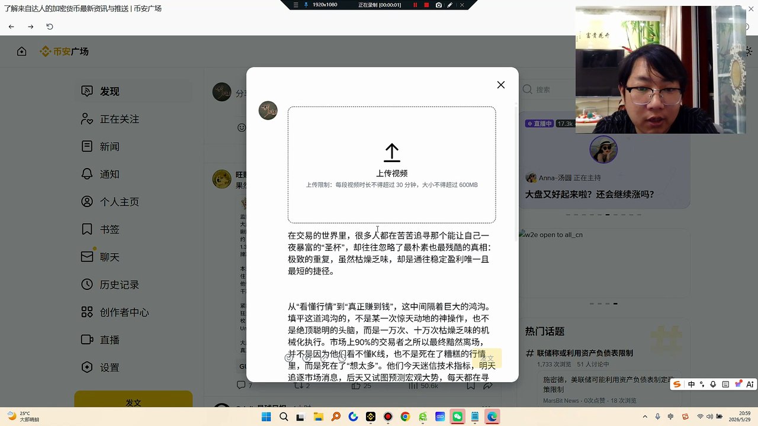This screenshot has width=758, height=426.
Task: Click the 创作者中心 grid icon
Action: 87,312
